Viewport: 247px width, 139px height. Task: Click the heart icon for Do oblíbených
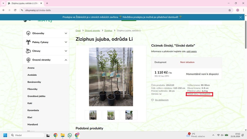[x=153, y=100]
